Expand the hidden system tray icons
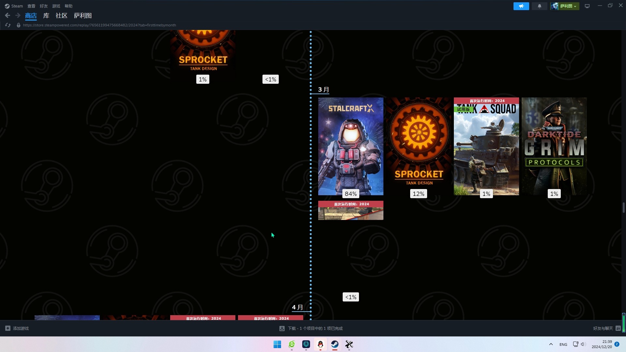The image size is (626, 352). (x=551, y=344)
